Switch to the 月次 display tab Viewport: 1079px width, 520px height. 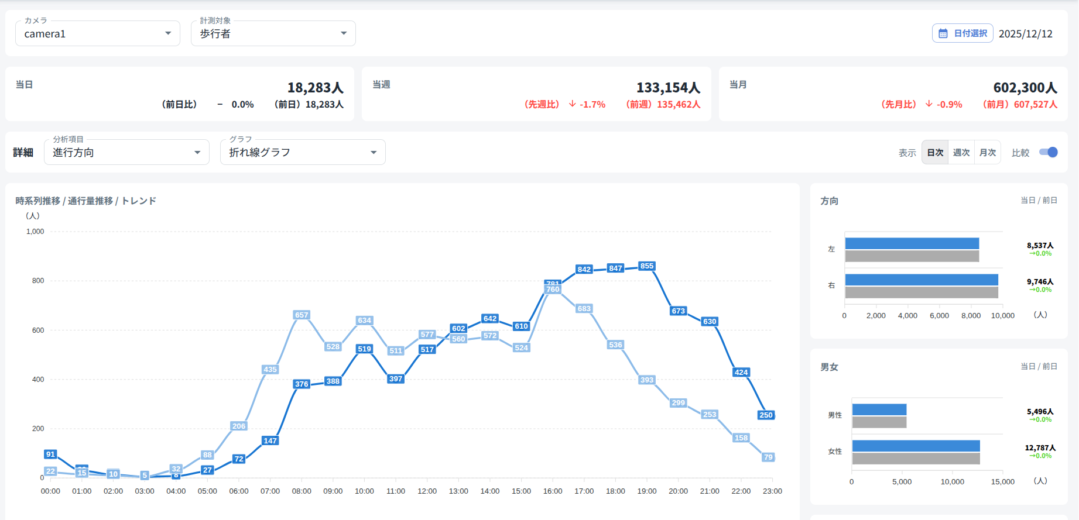(x=988, y=152)
